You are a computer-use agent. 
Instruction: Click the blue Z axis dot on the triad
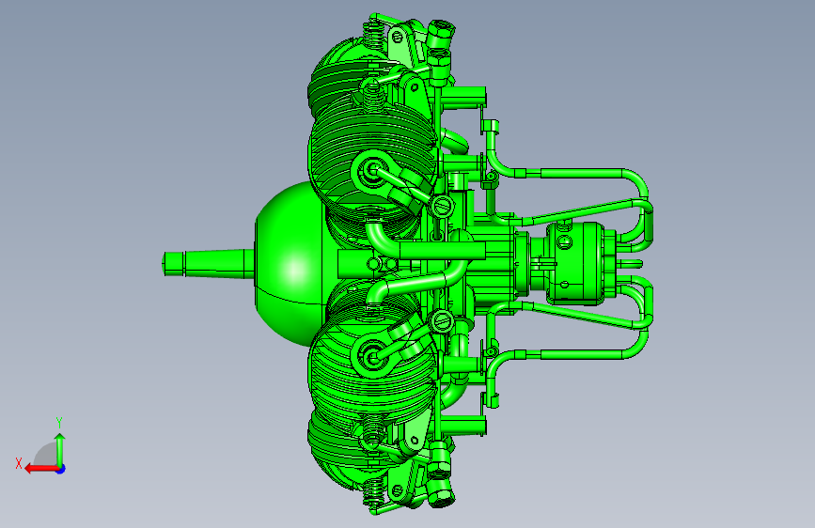tap(61, 469)
